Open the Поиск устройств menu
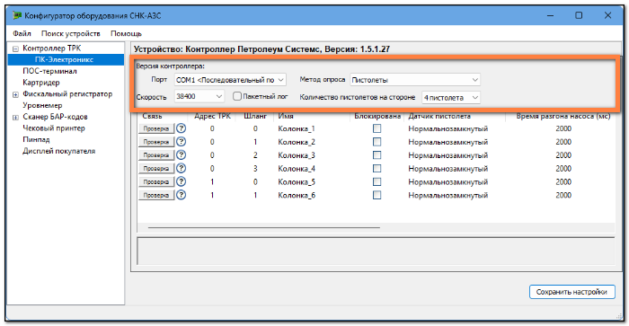629x326 pixels. pyautogui.click(x=71, y=33)
